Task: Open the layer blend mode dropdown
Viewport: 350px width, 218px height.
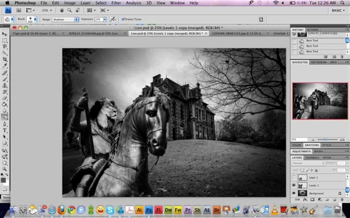Action: pos(308,163)
